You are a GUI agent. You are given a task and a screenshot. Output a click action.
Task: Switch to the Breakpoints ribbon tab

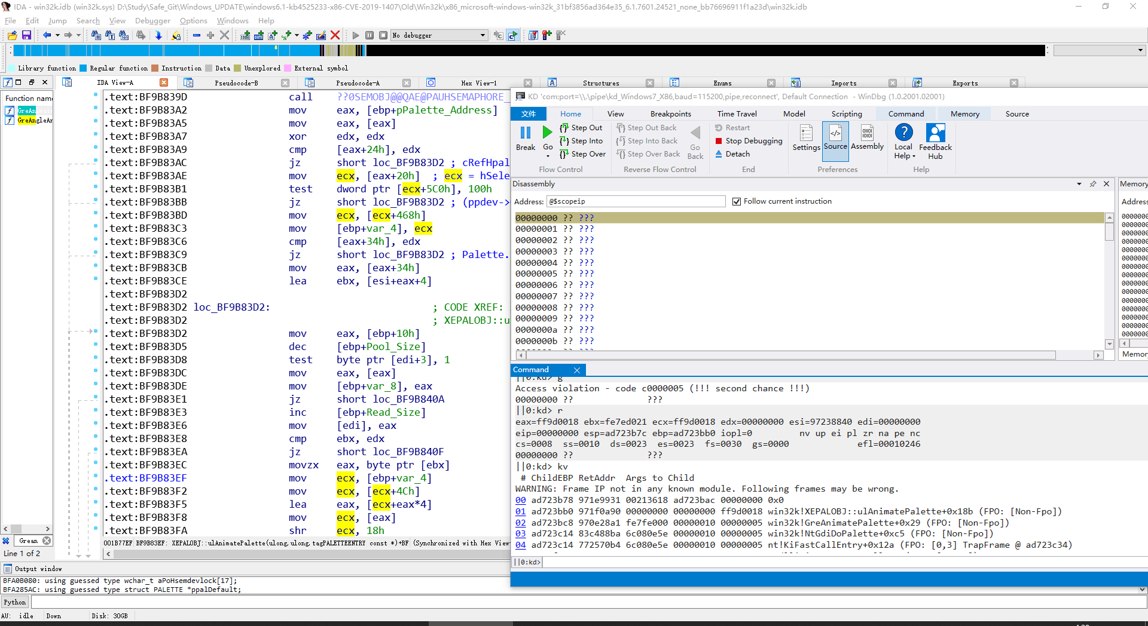[670, 114]
